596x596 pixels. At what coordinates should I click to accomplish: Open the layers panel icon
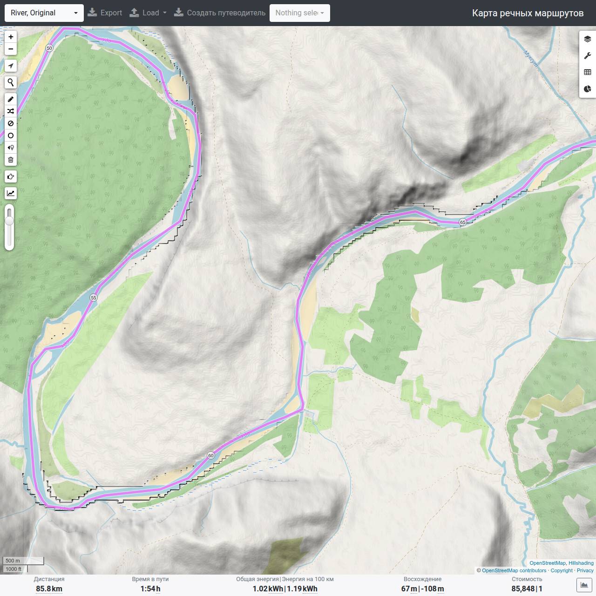[588, 39]
